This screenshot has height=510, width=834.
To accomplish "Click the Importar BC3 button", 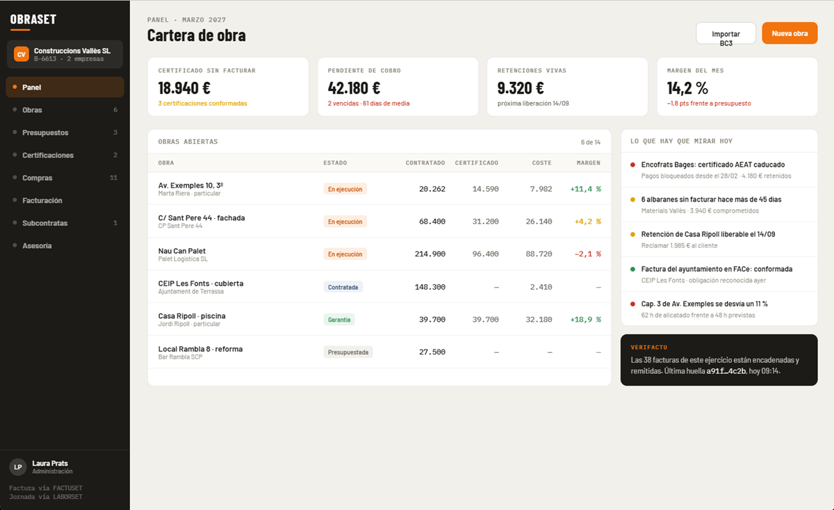I will (x=726, y=33).
